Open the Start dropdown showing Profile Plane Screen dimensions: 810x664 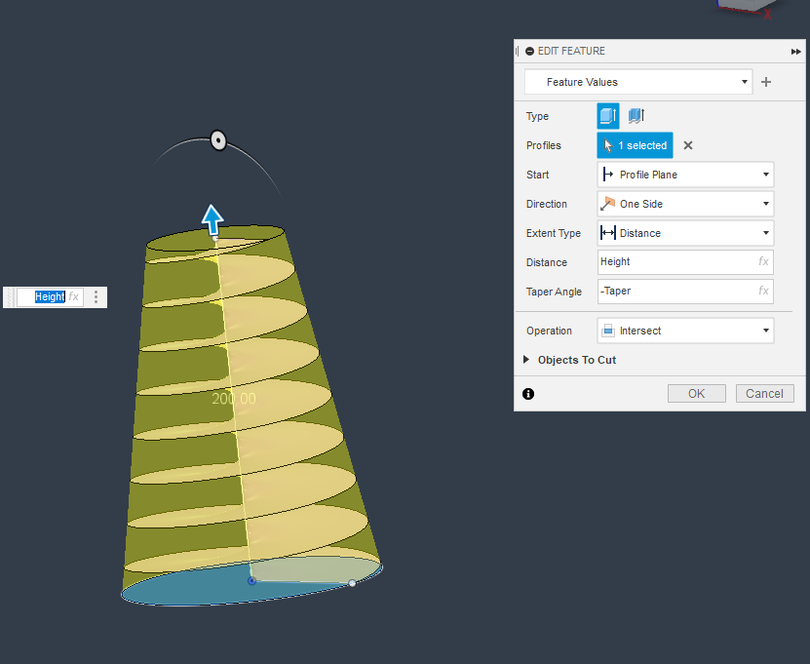tap(685, 175)
